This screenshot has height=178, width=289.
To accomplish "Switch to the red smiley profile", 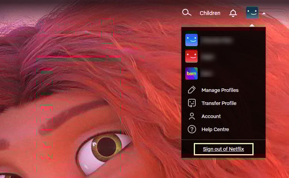I will (191, 57).
